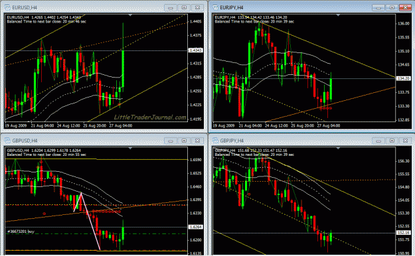
Task: Click the #36673201 buy order label
Action: 21,231
